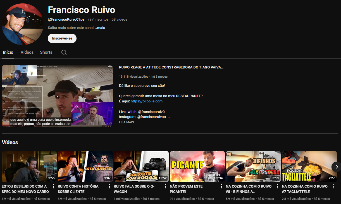The width and height of the screenshot is (341, 204).
Task: Click the play button on the featured video
Action: point(57,96)
